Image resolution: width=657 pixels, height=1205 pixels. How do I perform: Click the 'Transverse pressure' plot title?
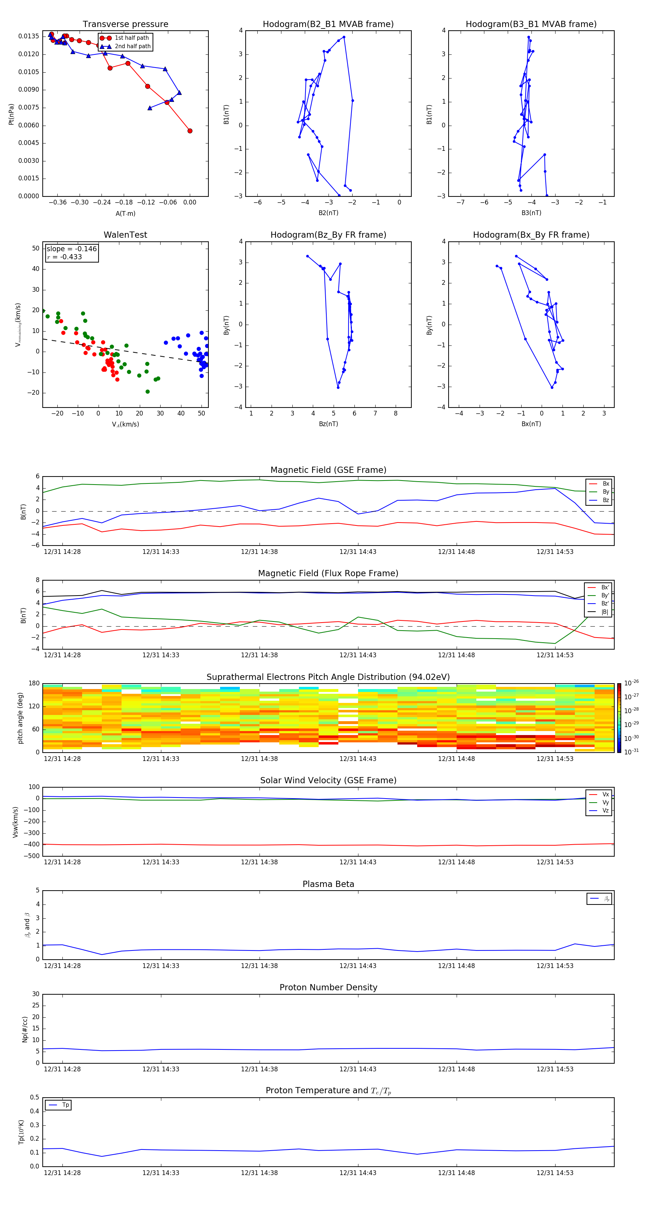[125, 24]
